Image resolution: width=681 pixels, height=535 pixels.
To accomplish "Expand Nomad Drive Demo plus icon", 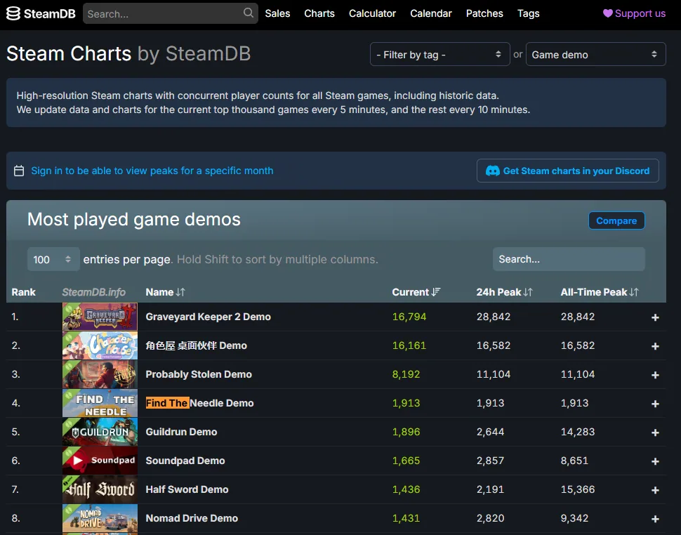I will [x=656, y=519].
